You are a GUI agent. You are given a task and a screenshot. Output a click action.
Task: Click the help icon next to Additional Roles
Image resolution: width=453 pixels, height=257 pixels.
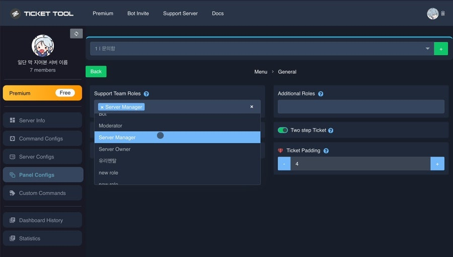[x=321, y=94]
